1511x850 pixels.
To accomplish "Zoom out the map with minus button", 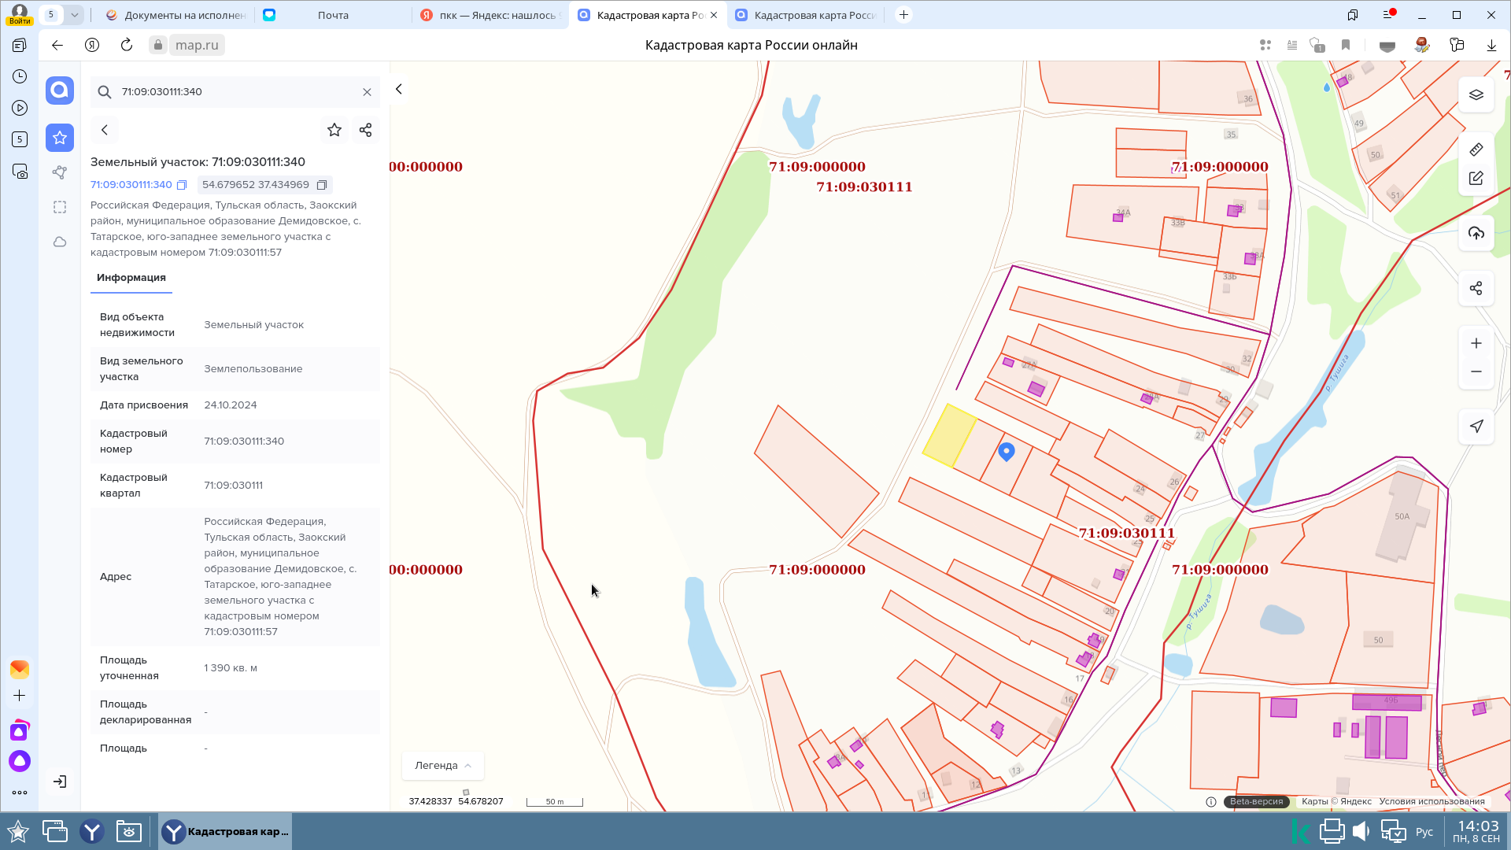I will pyautogui.click(x=1476, y=371).
